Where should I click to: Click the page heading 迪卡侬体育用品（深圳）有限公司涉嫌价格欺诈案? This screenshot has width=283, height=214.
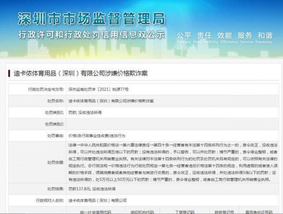pyautogui.click(x=81, y=73)
